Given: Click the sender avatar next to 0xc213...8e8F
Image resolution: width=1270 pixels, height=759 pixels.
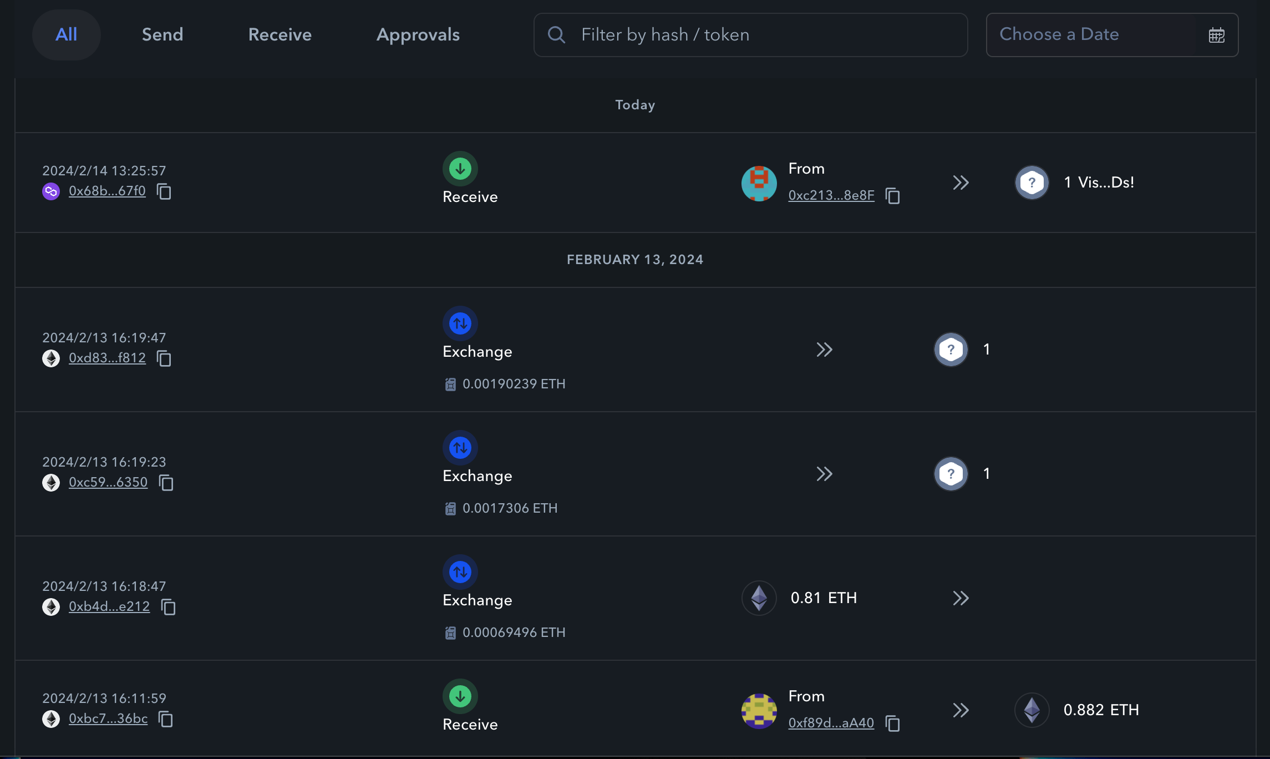Looking at the screenshot, I should click(758, 183).
